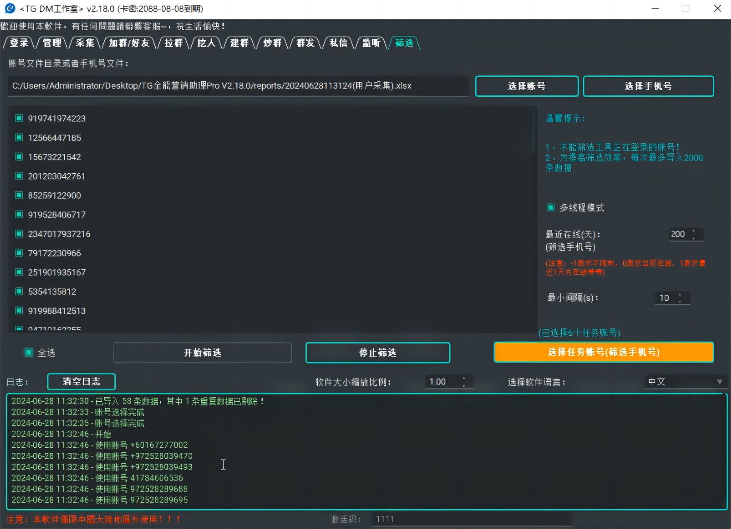Viewport: 731px width, 529px height.
Task: Go to the 采集 tab
Action: click(x=85, y=43)
